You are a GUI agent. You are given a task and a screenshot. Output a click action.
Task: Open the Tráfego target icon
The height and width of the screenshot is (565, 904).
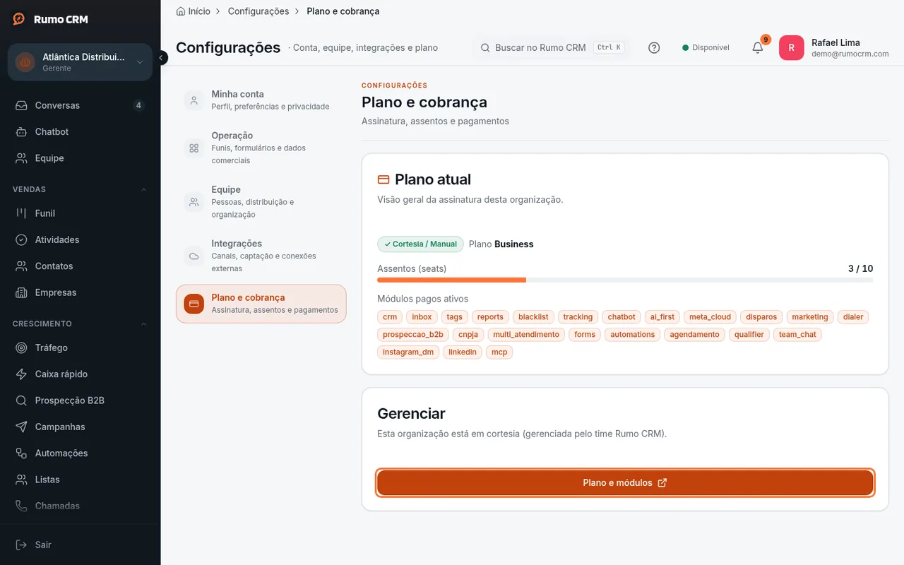pos(22,347)
